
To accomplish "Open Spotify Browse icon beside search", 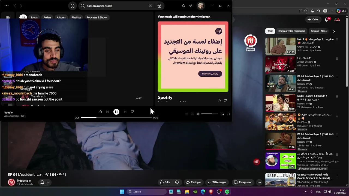I will coord(160,6).
